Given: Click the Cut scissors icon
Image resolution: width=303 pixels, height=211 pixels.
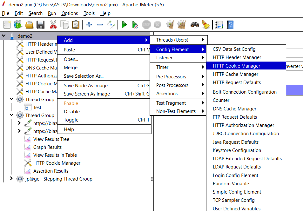Looking at the screenshot, I should (53, 25).
